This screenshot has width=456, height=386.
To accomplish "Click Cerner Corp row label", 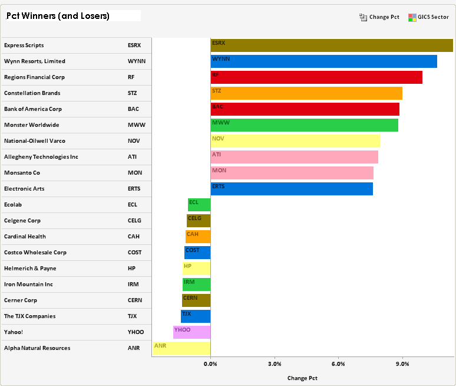I will pyautogui.click(x=21, y=300).
